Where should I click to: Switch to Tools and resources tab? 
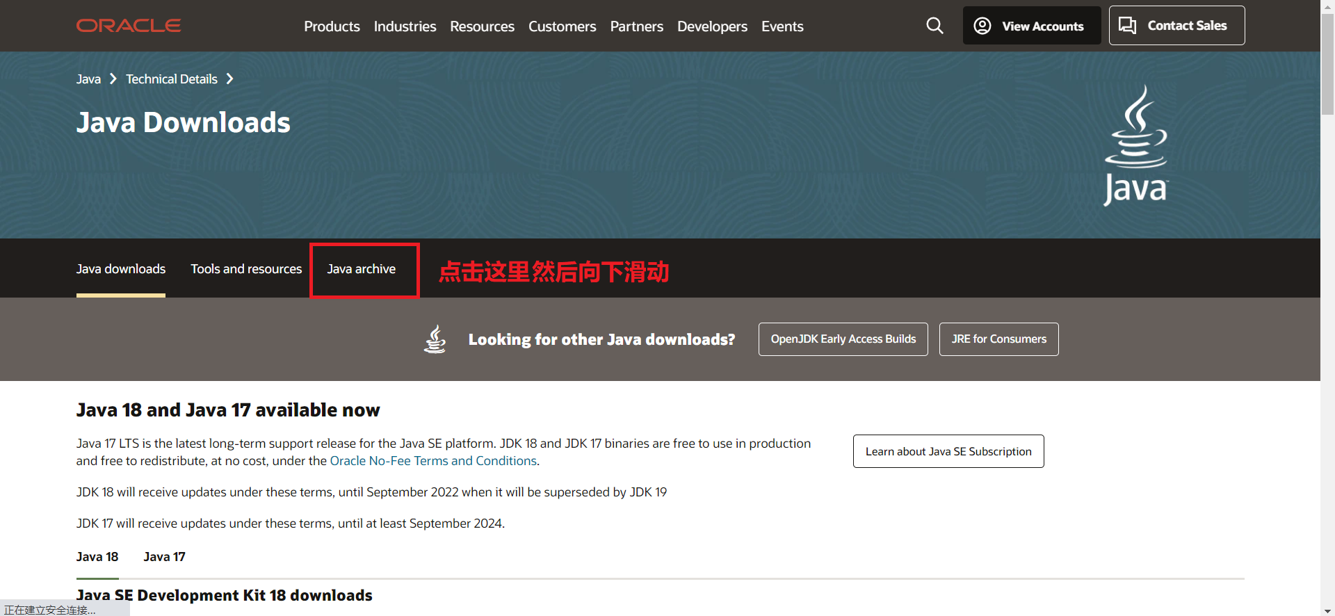click(246, 269)
